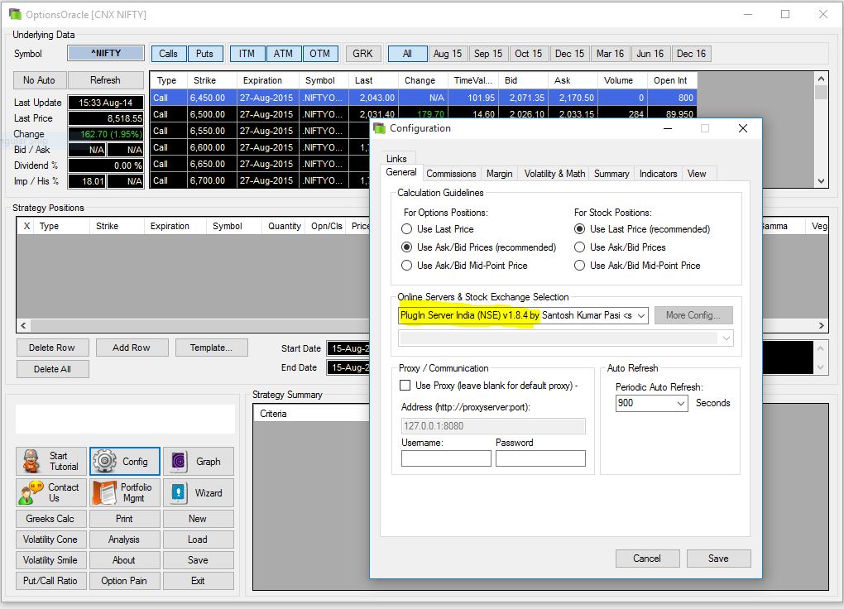The image size is (844, 609).
Task: Click the Print button
Action: pos(124,519)
